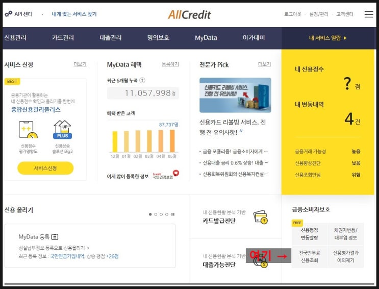
Task: Click 내게 맞는 서비스 찾기 link
Action: [x=74, y=14]
